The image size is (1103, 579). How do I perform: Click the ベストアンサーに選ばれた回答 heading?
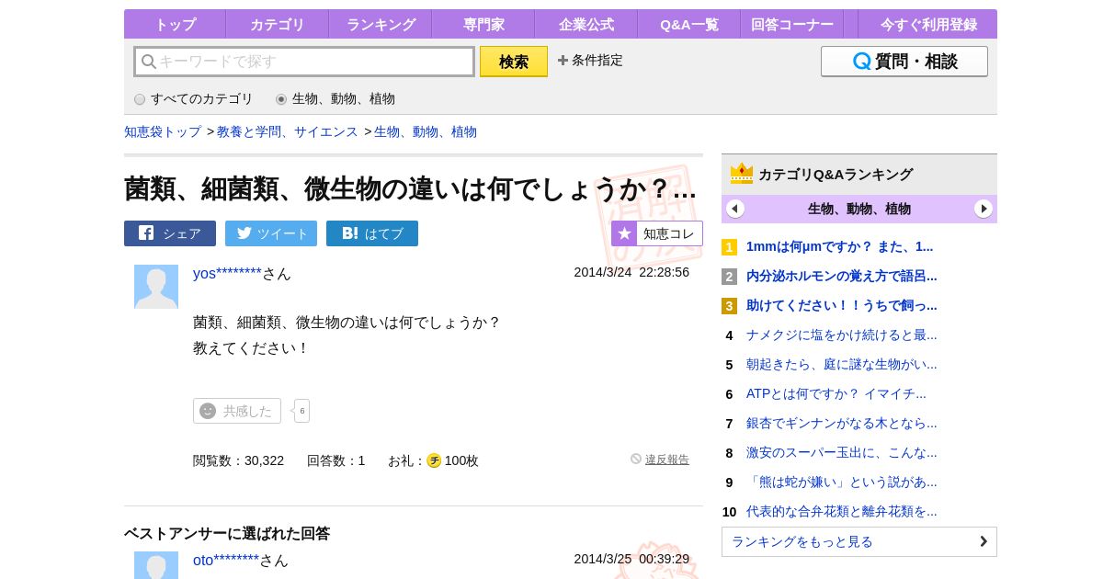pos(227,533)
